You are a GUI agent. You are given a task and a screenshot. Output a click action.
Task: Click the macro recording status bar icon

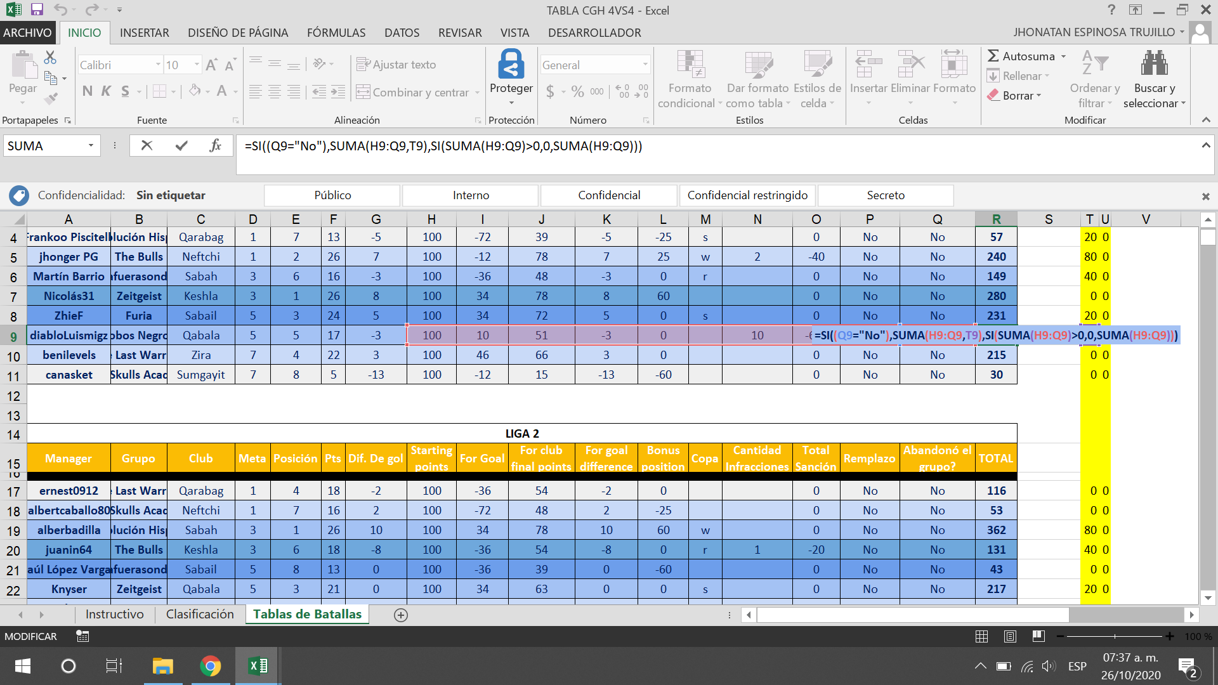82,636
